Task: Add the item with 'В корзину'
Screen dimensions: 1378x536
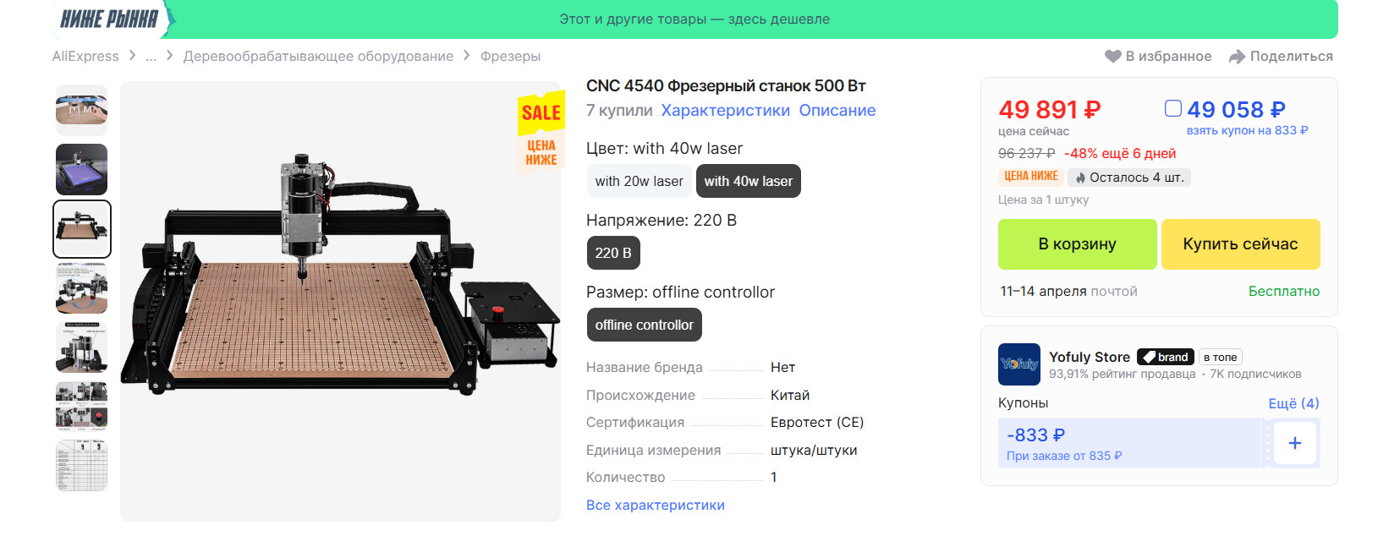Action: [x=1077, y=244]
